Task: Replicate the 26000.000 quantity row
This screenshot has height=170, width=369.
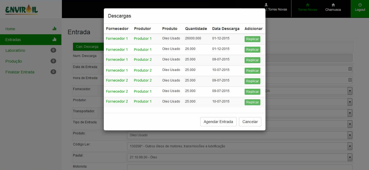Action: tap(252, 39)
